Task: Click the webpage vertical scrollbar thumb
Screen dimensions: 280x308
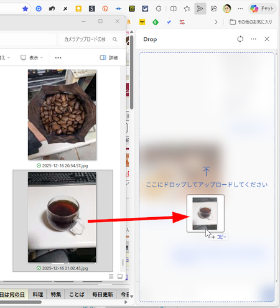Action: (x=131, y=72)
